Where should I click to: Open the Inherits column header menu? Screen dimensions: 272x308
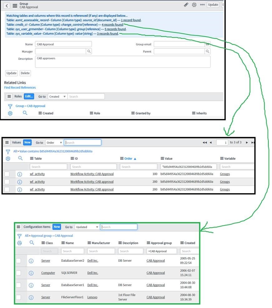pyautogui.click(x=194, y=113)
